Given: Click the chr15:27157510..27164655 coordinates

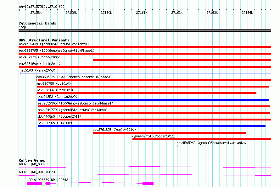Looking at the screenshot, I should coord(42,7).
